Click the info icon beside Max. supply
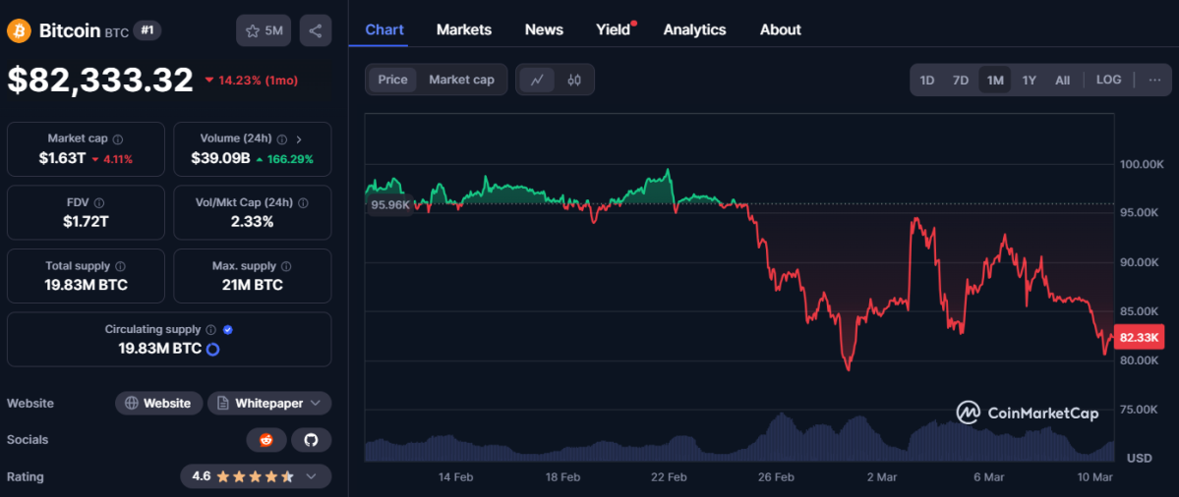 tap(286, 266)
